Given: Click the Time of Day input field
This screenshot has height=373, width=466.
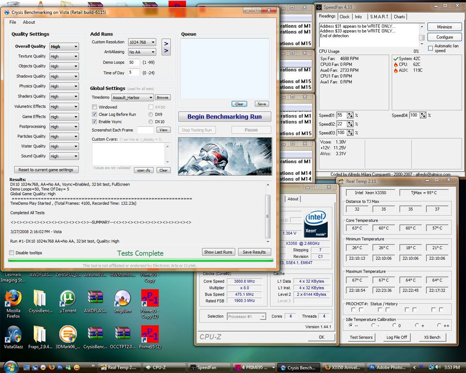Looking at the screenshot, I should (134, 72).
